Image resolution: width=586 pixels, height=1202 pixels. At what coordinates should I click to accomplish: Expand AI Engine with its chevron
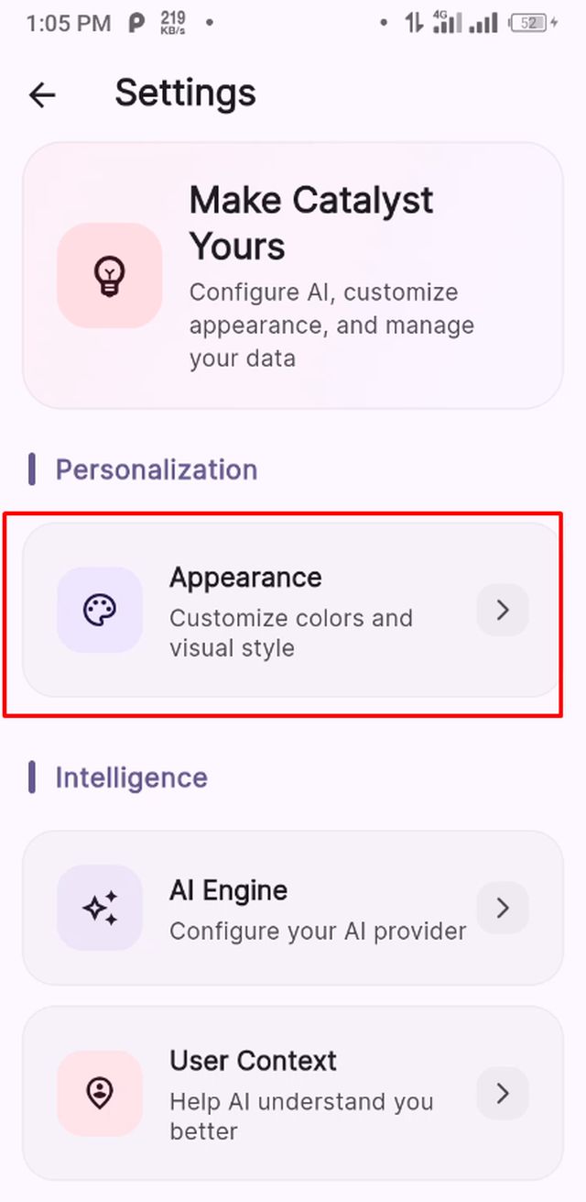click(503, 908)
